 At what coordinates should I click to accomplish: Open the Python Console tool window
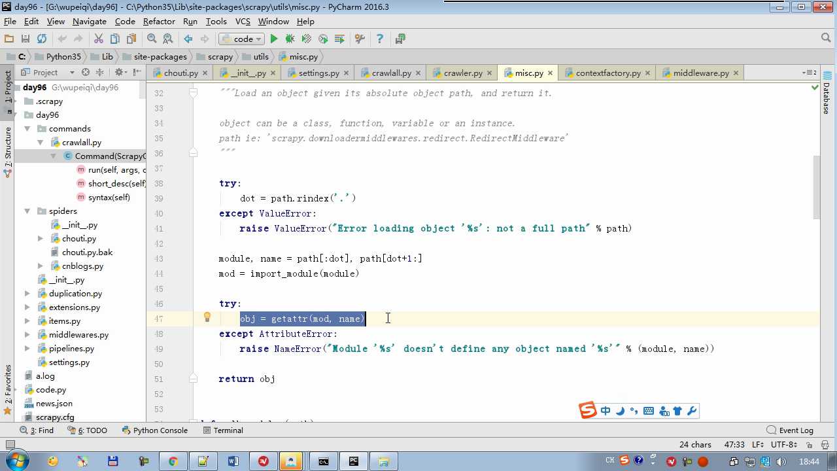(154, 430)
